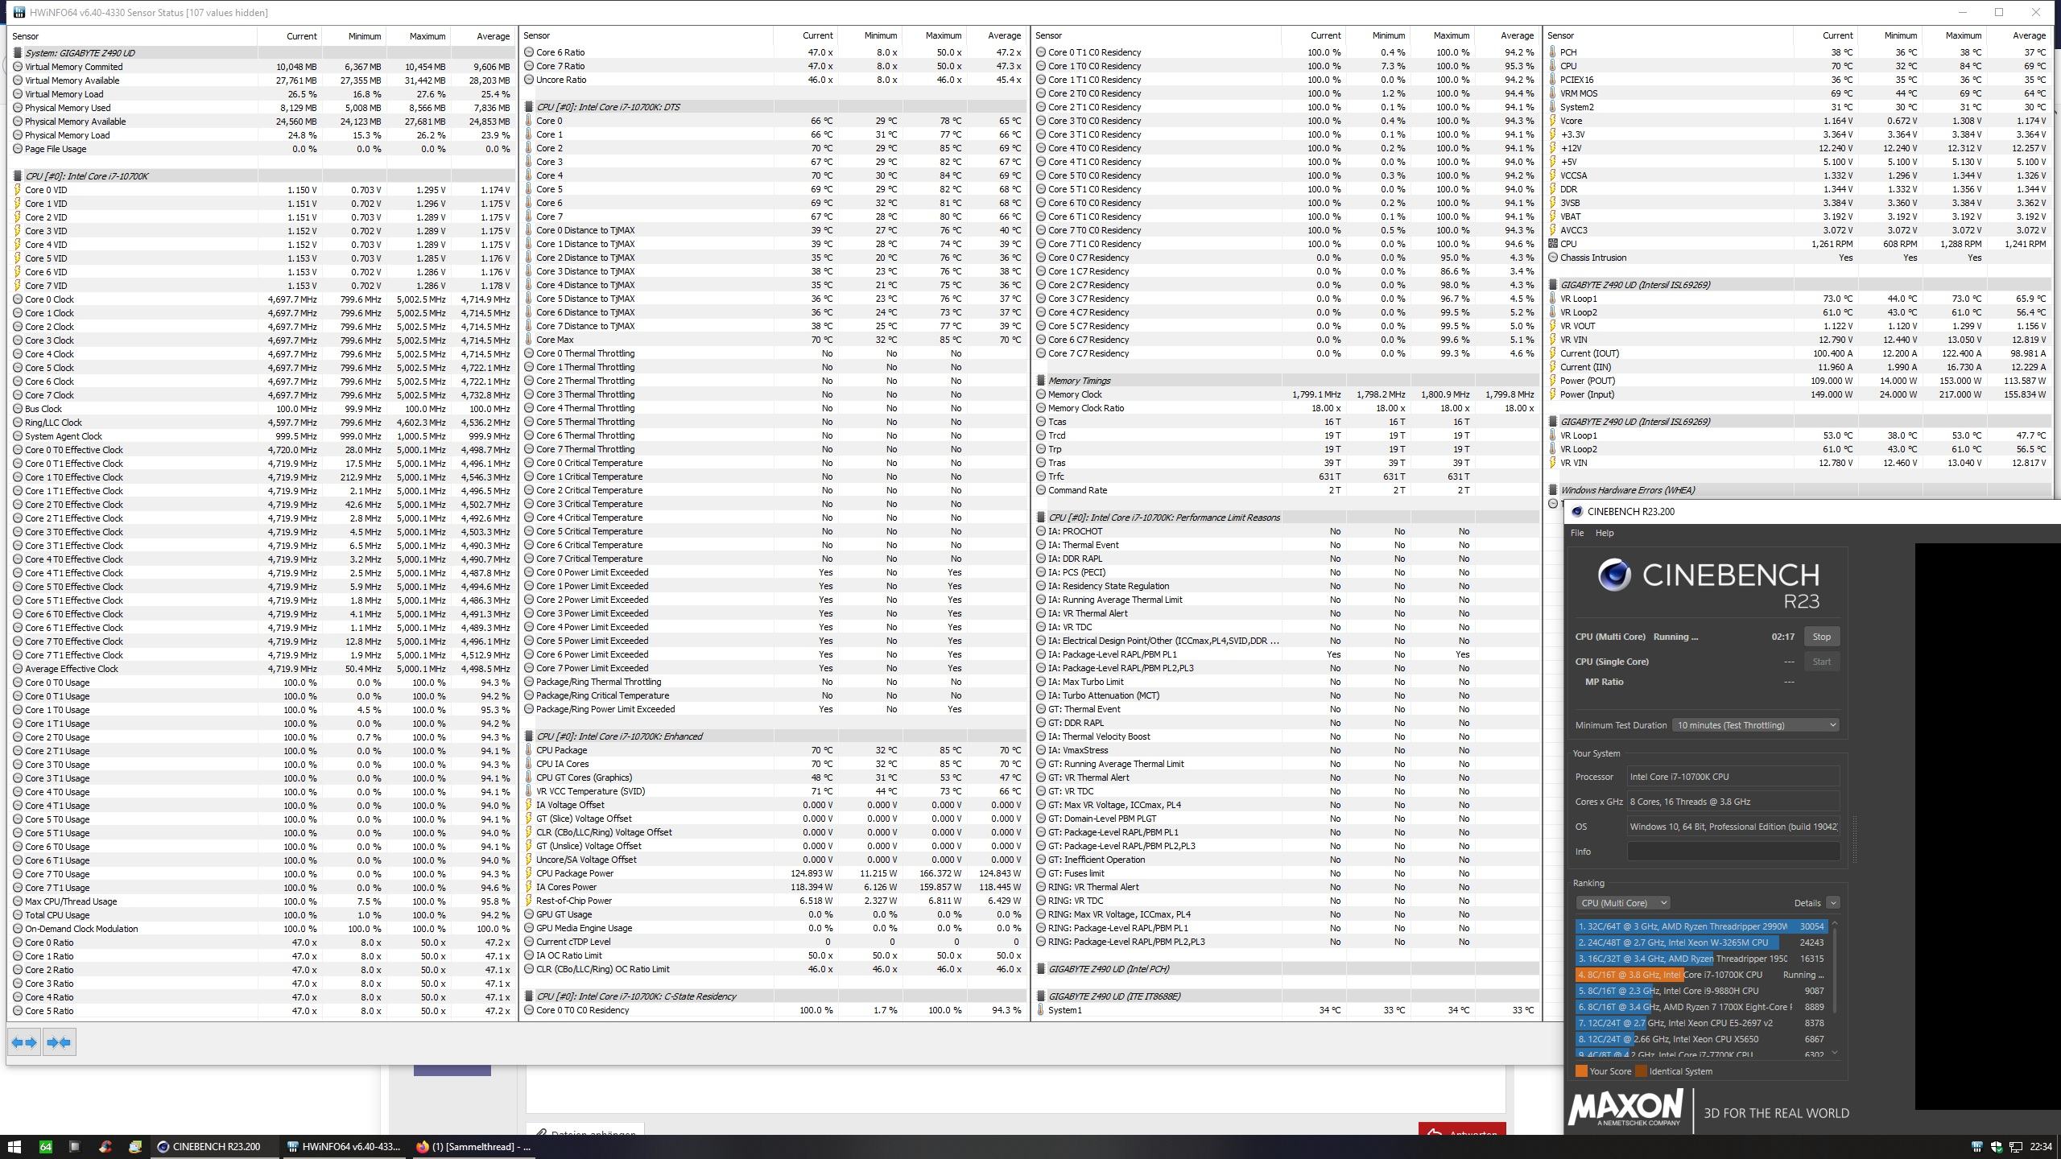Click the orange Your Score legend swatch
The image size is (2061, 1159).
point(1581,1071)
